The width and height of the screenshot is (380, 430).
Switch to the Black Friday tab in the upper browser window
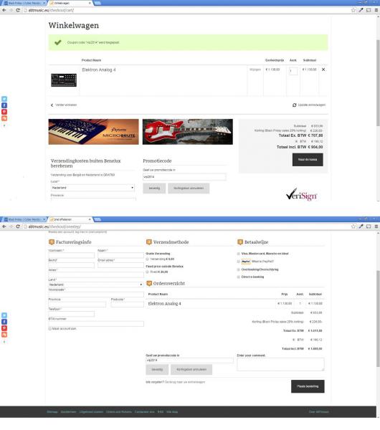24,3
